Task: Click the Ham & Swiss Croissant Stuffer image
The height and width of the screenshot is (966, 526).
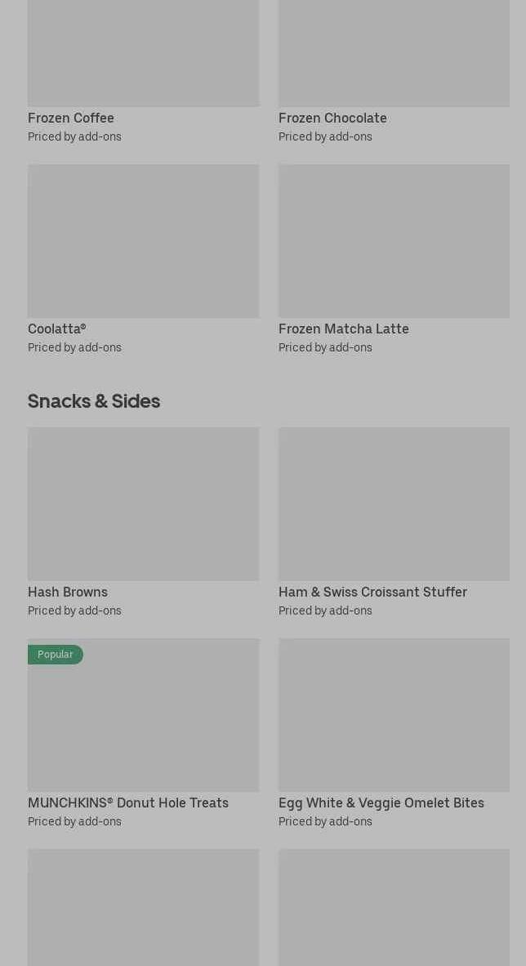Action: pos(394,503)
